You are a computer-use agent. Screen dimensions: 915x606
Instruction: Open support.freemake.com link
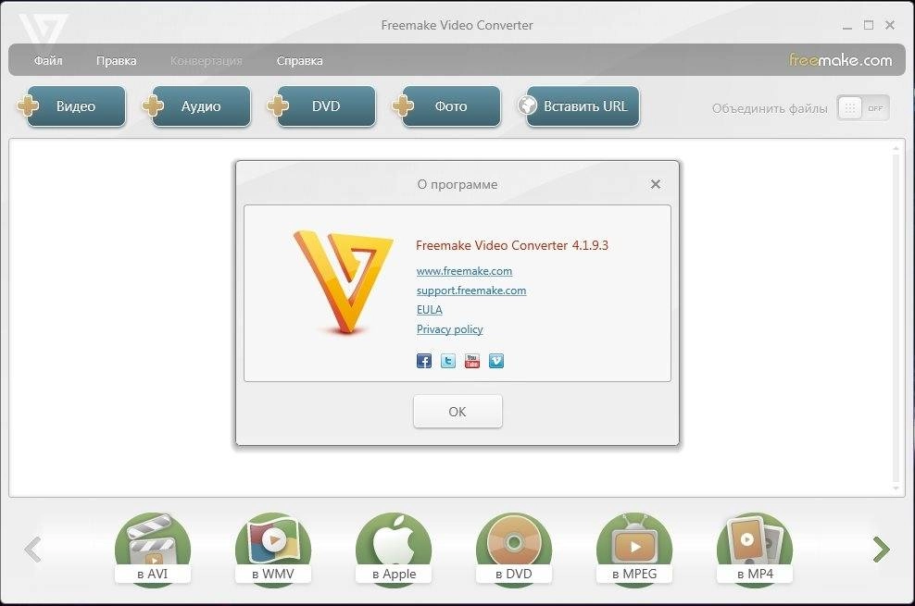point(471,291)
